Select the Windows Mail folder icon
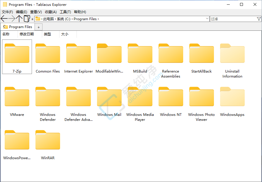This screenshot has height=182, width=262. (x=109, y=97)
